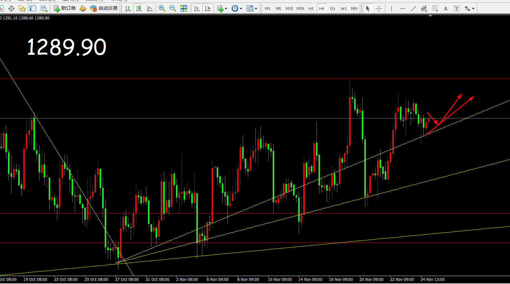510x284 pixels.
Task: Click the Zoom In magnifier icon
Action: [162, 9]
